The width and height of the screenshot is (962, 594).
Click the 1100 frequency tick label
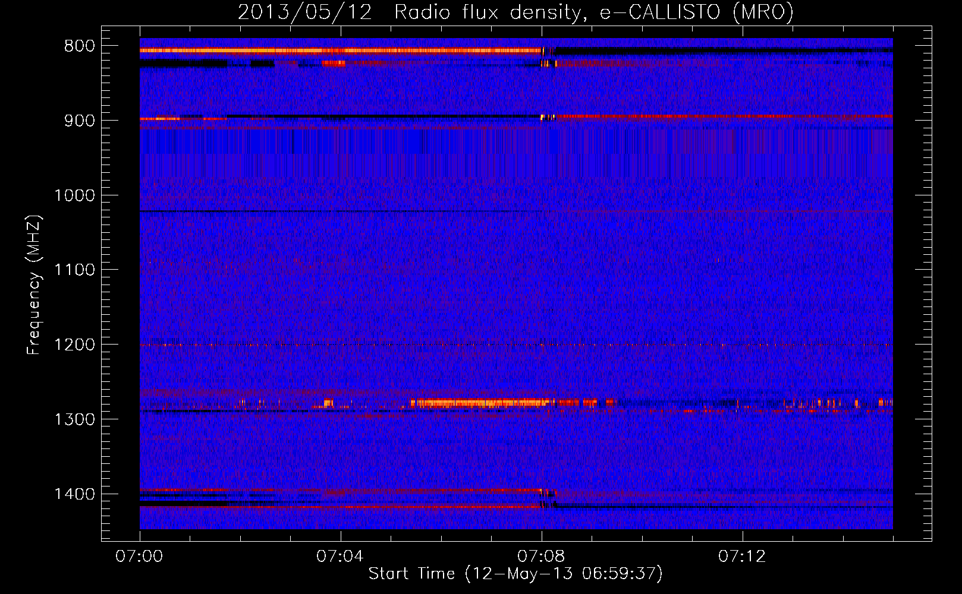coord(74,270)
